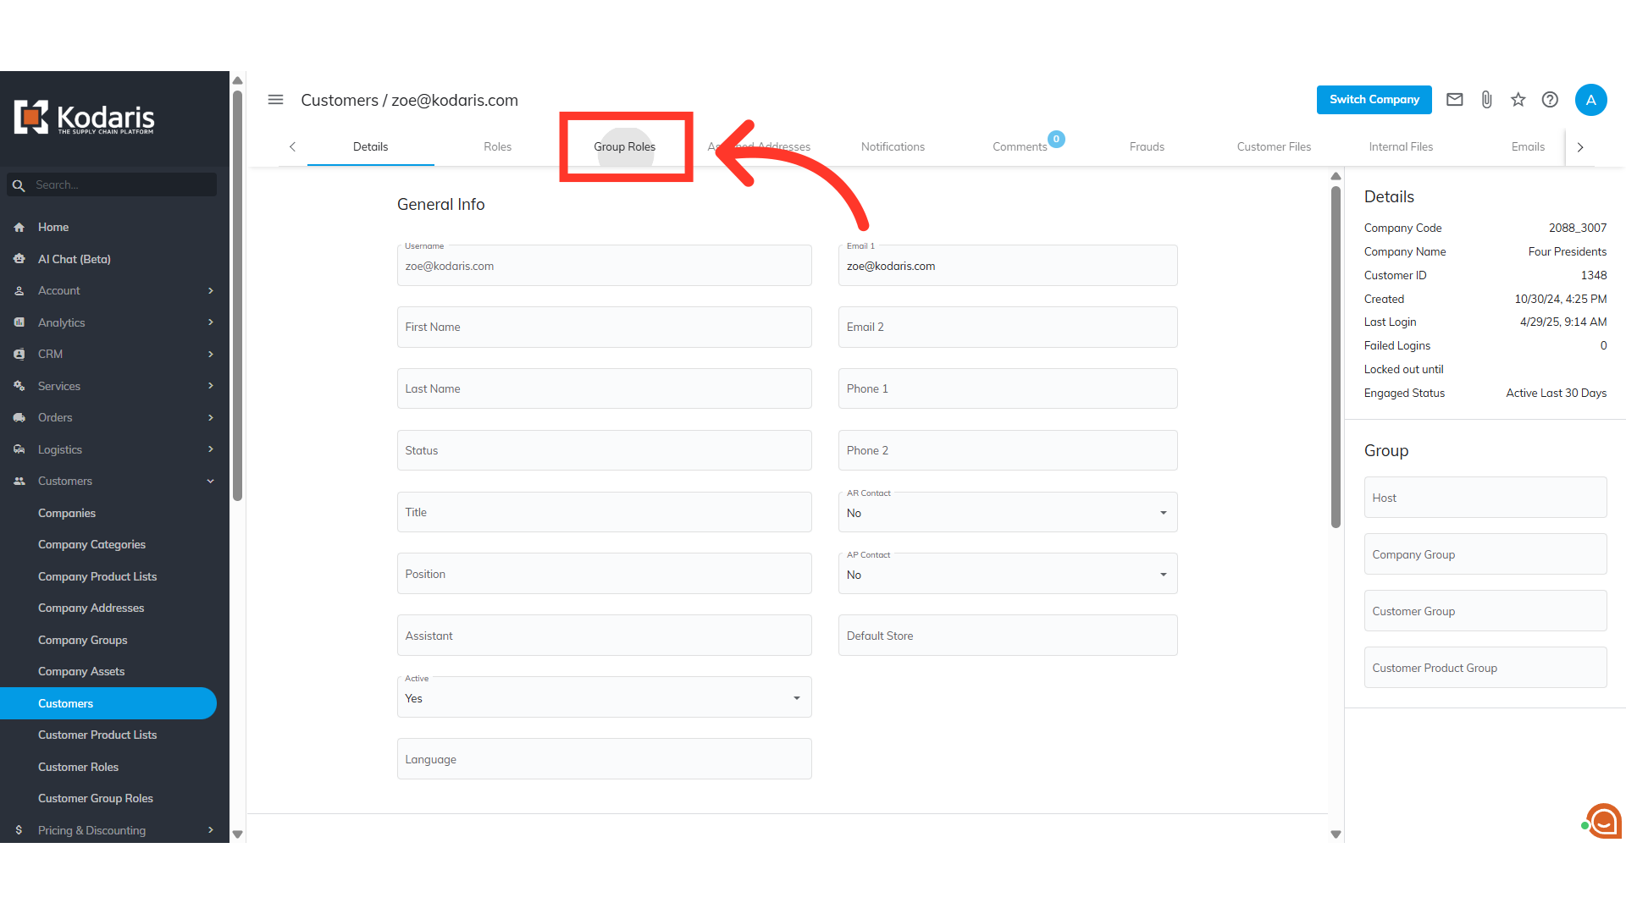Click the favorites star icon
This screenshot has width=1626, height=914.
tap(1518, 100)
